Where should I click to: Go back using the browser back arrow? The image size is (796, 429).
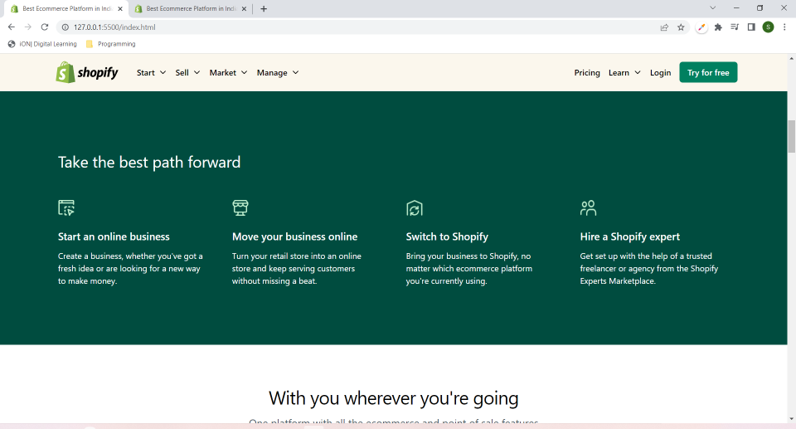pos(11,27)
